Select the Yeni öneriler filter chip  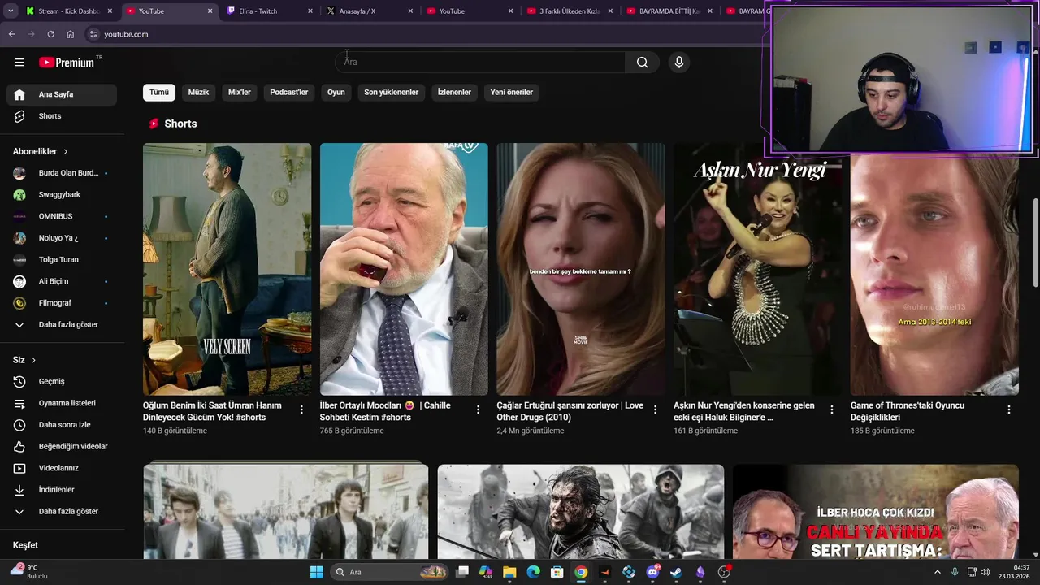click(512, 93)
